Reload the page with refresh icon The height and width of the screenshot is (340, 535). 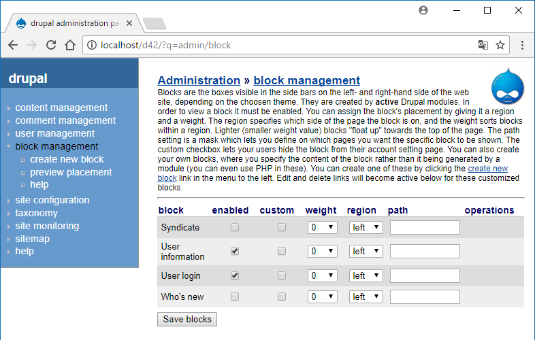click(50, 46)
